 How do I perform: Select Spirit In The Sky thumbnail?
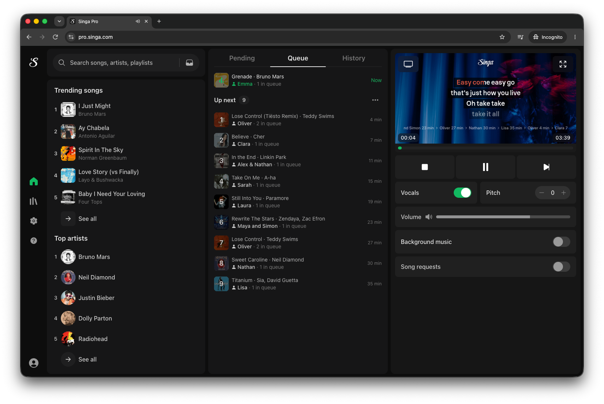(68, 153)
